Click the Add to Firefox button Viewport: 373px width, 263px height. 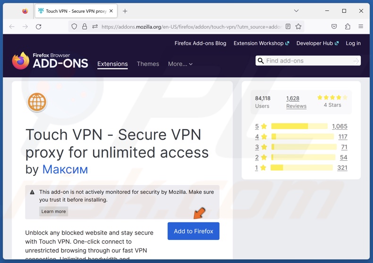[194, 231]
